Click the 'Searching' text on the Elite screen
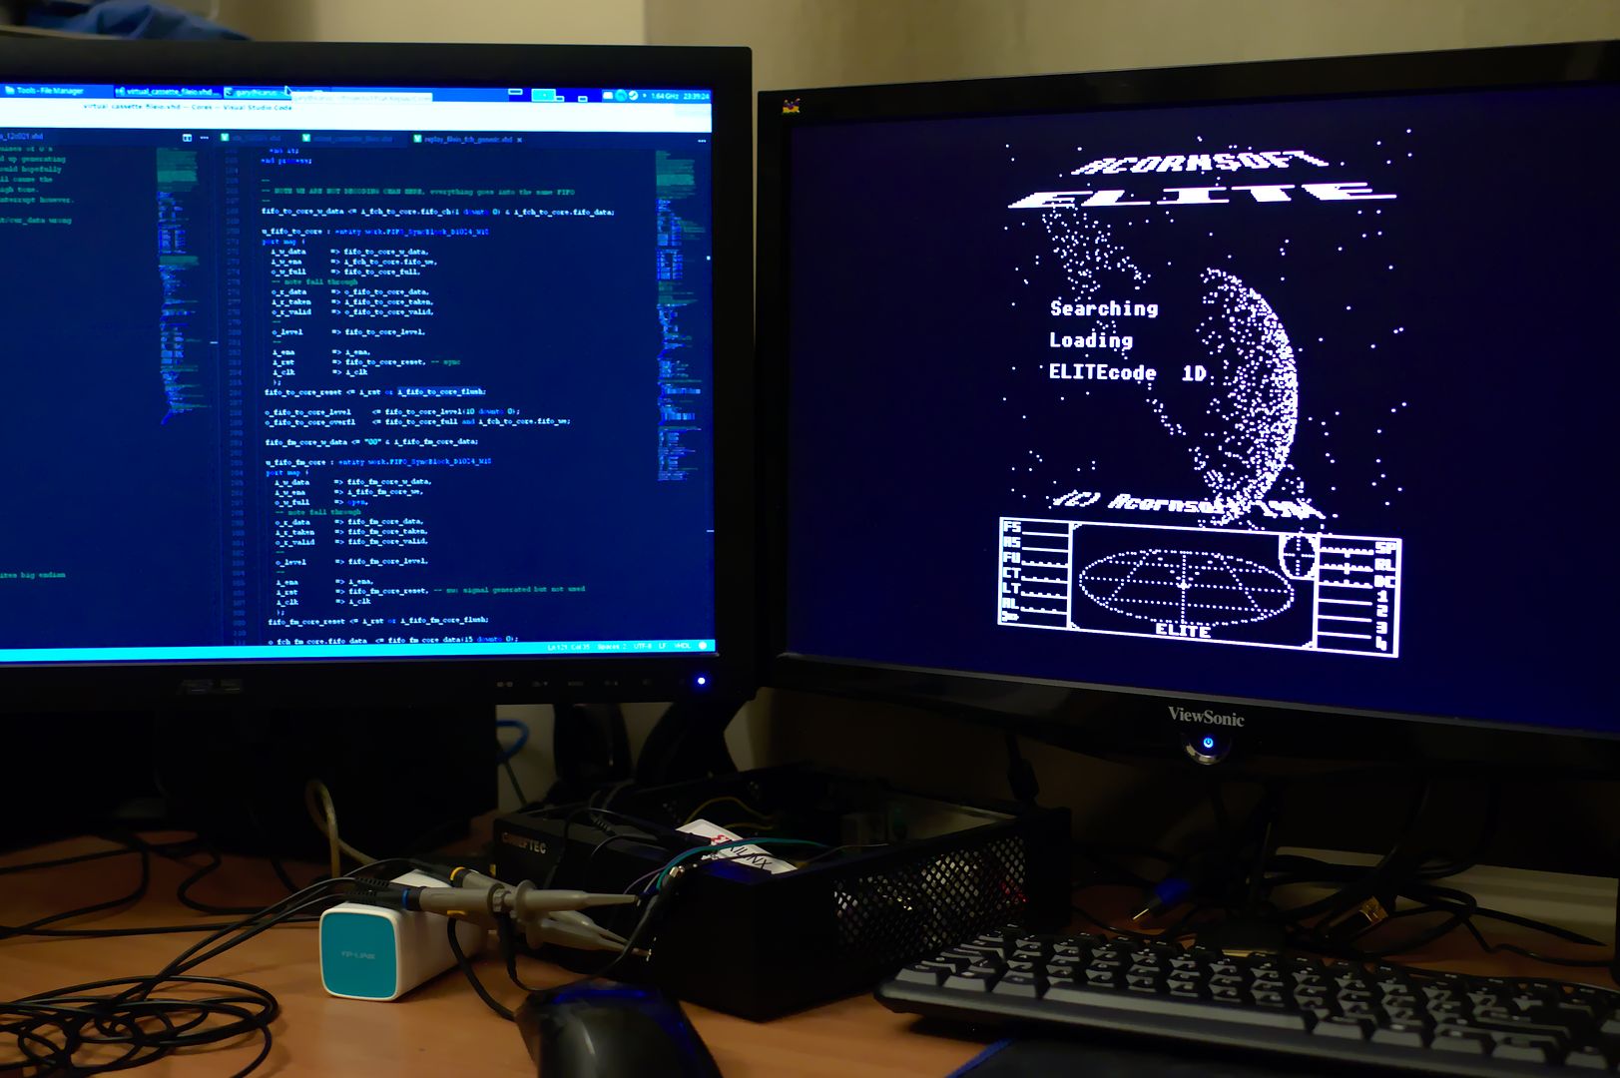 [x=1104, y=308]
